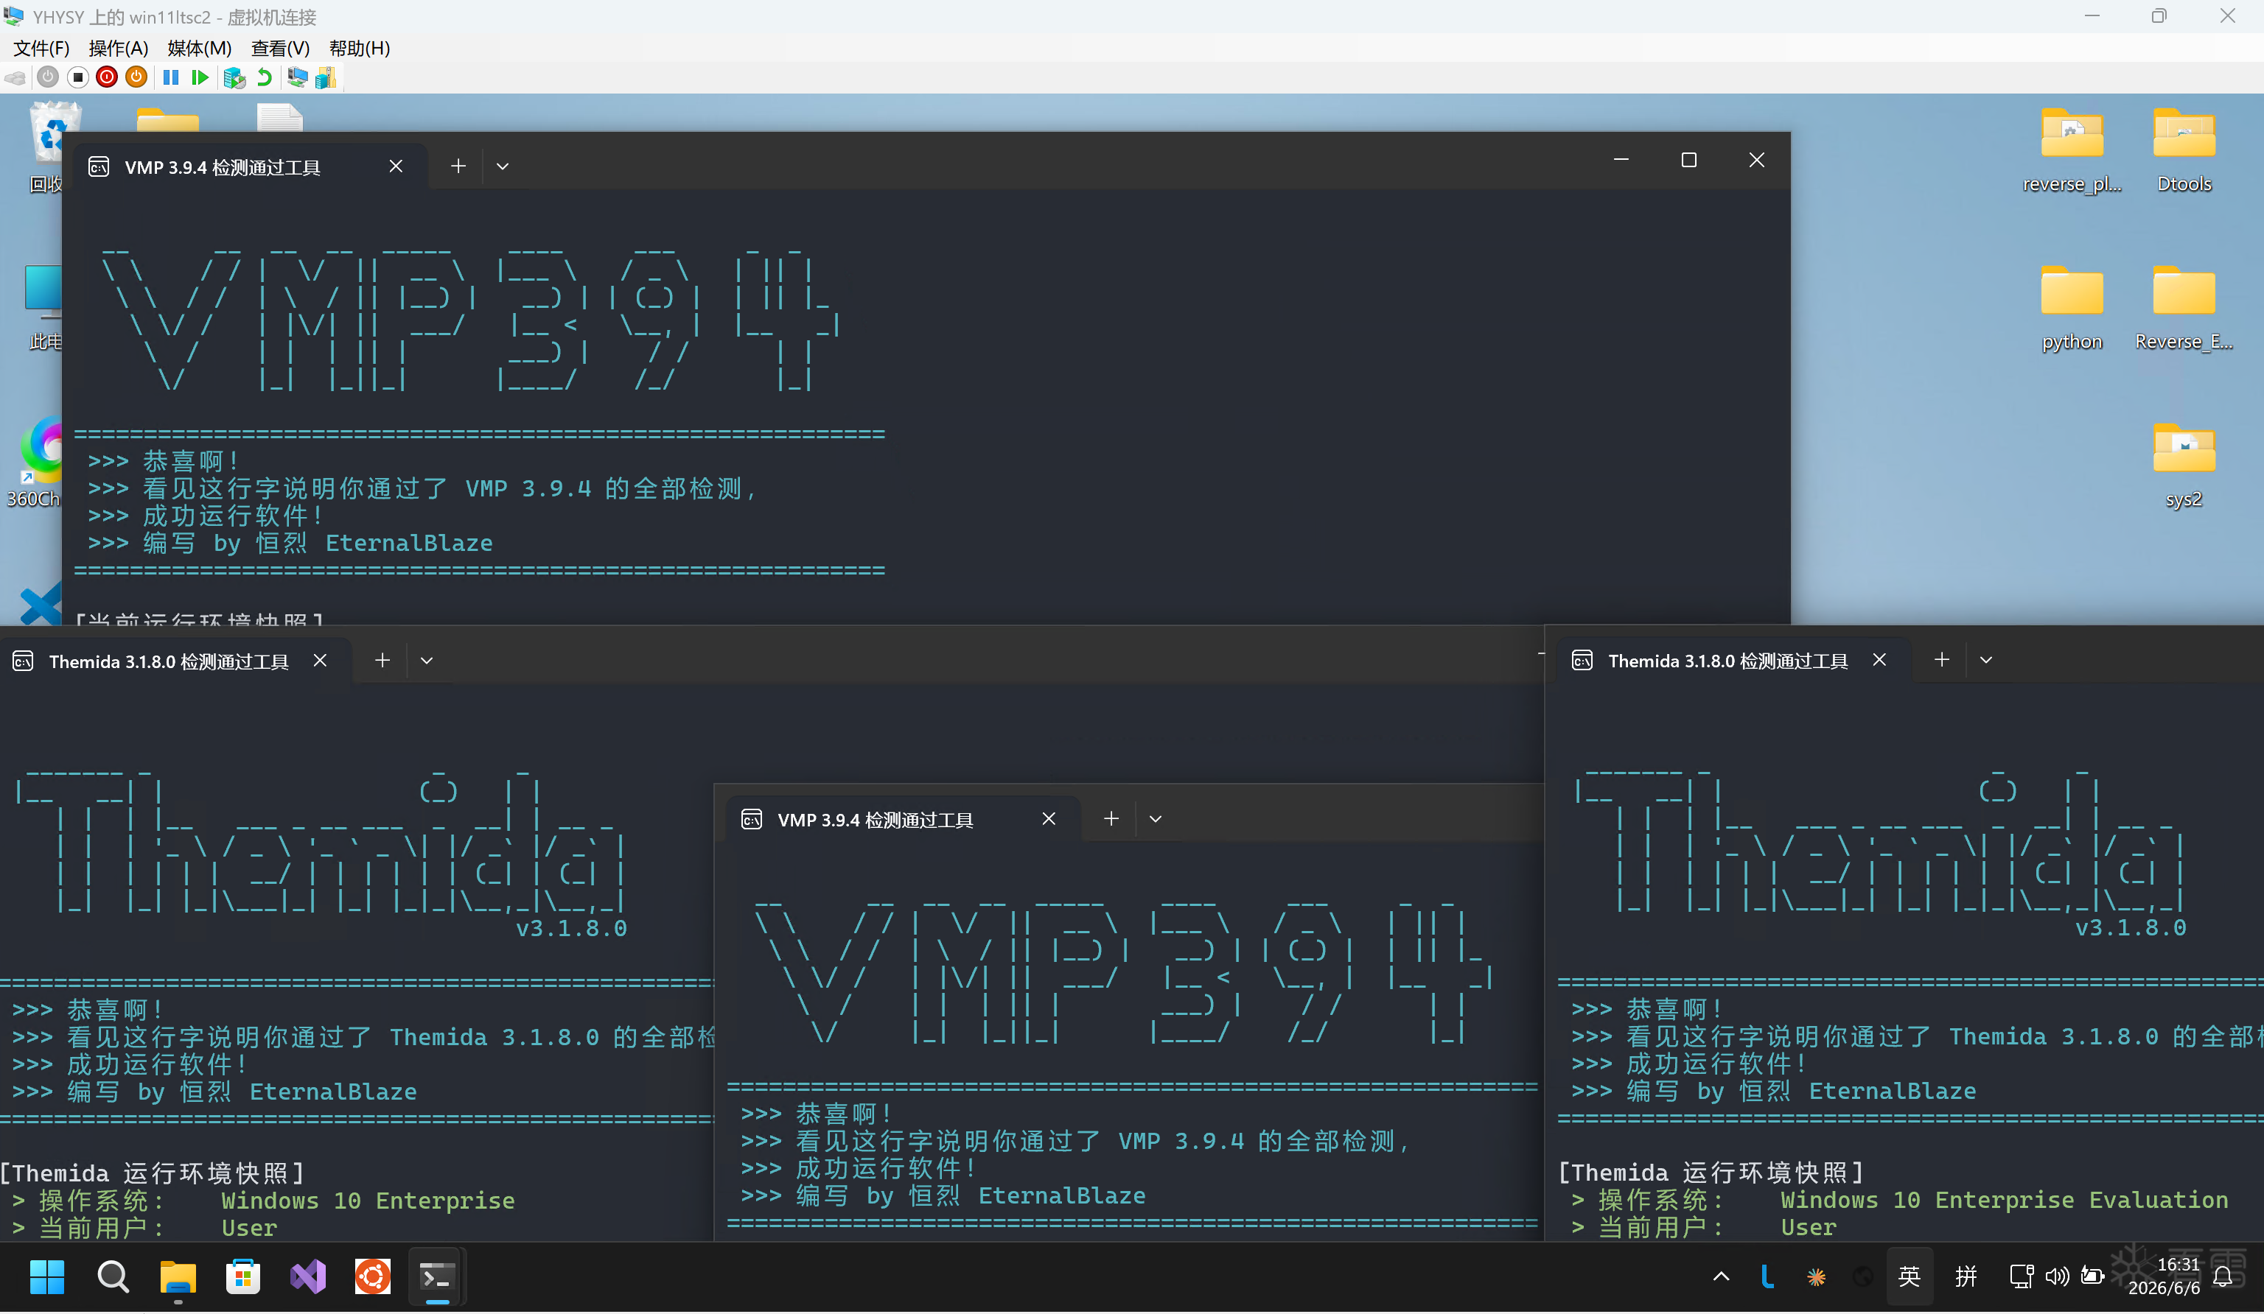Minimize the top VMP 3.9.4 terminal window
2264x1314 pixels.
[x=1621, y=160]
